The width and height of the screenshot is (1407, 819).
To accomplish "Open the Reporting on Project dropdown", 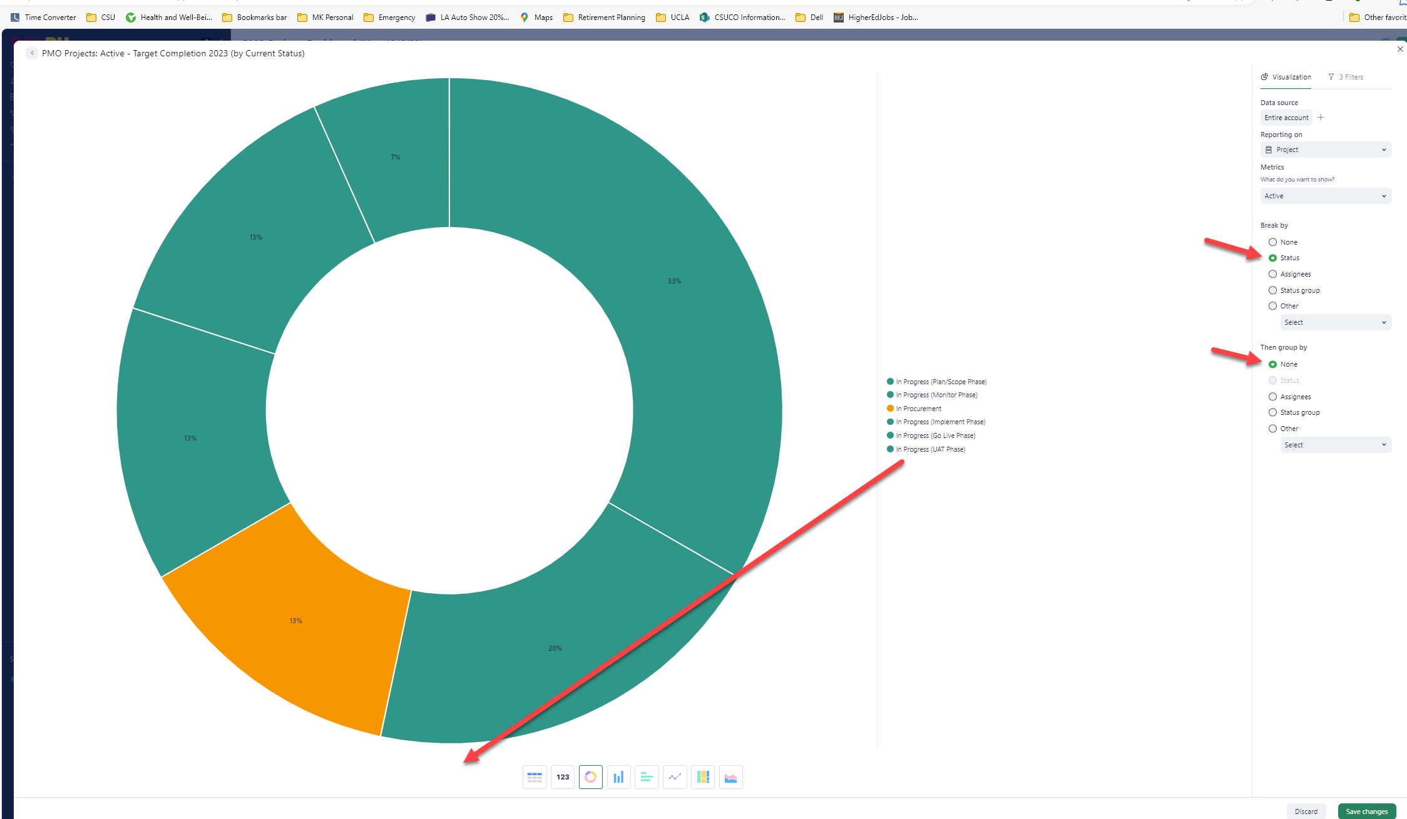I will tap(1325, 150).
